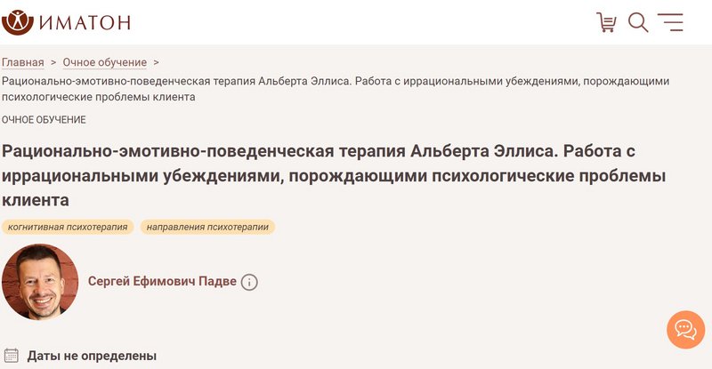Go to the Главная breadcrumb link
712x369 pixels.
click(23, 62)
